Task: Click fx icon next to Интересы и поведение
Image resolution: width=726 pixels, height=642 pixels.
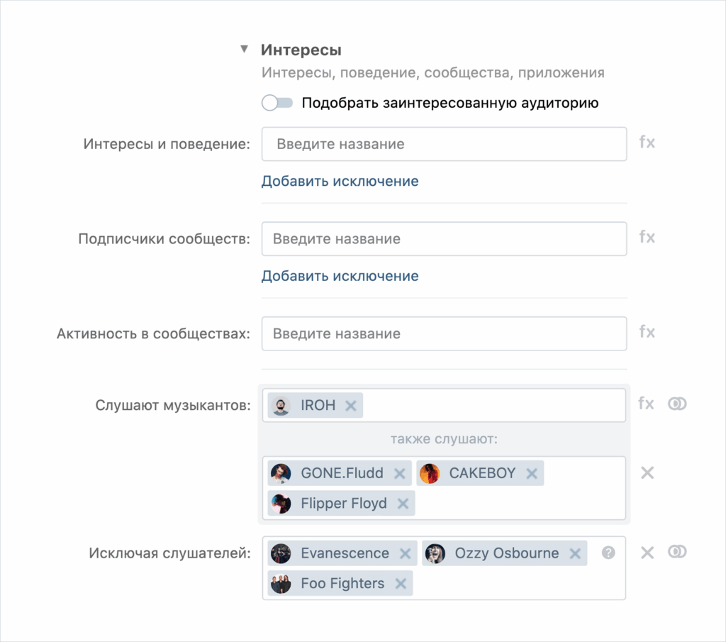Action: pyautogui.click(x=647, y=143)
